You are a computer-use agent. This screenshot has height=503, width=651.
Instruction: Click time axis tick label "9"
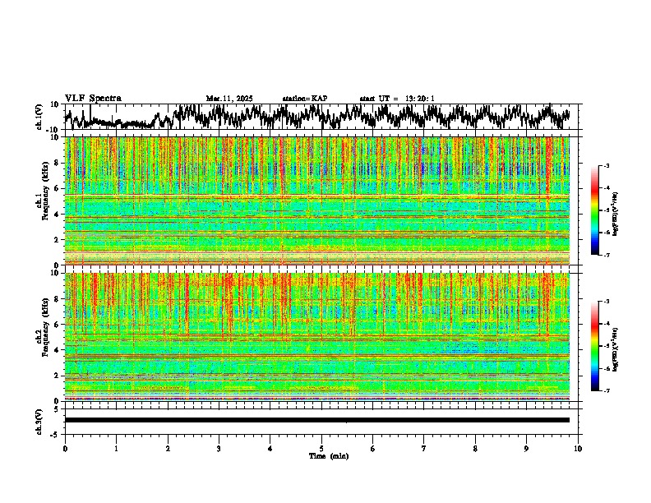526,449
